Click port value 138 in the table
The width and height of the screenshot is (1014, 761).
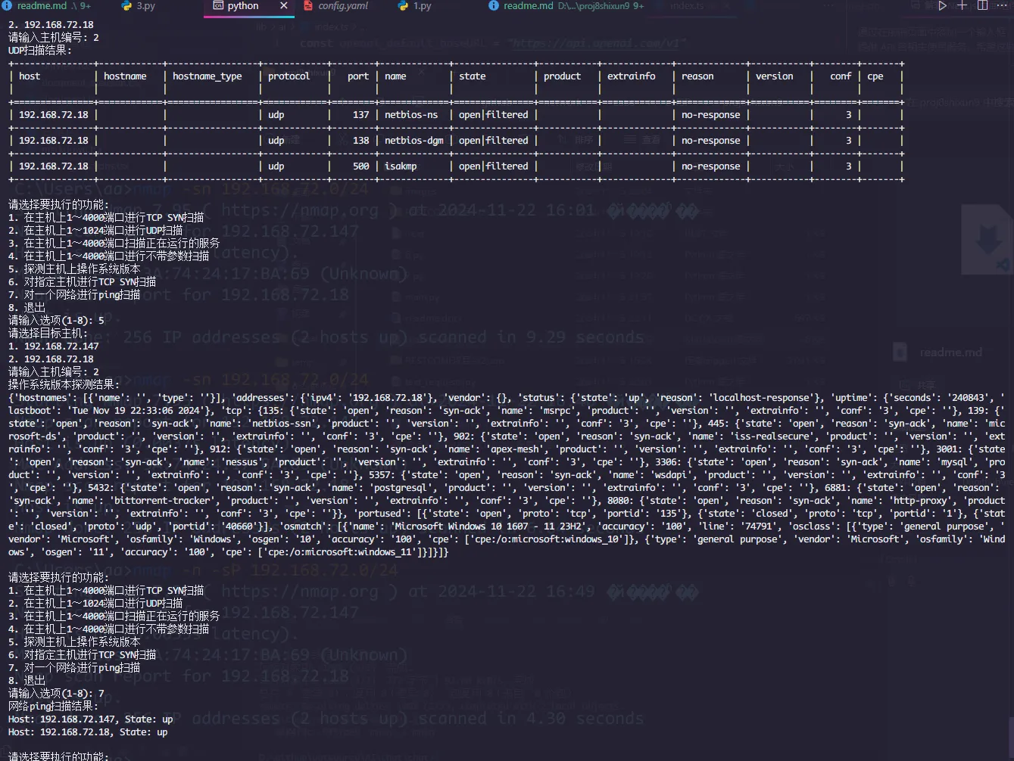pyautogui.click(x=361, y=141)
